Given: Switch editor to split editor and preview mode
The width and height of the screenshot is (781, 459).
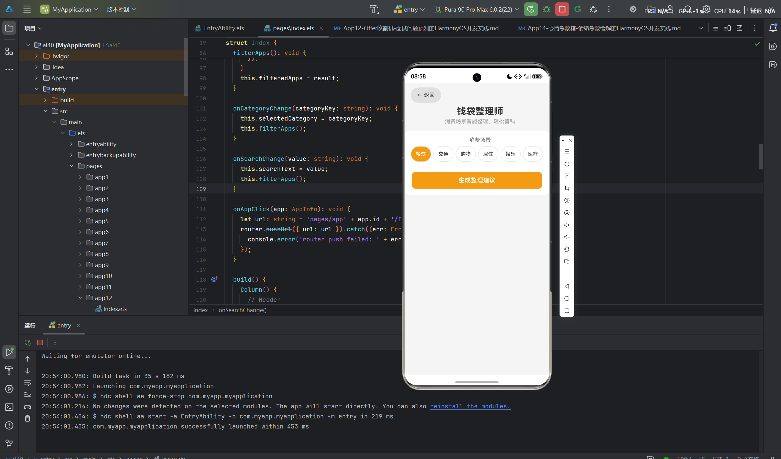Looking at the screenshot, I should 727,28.
